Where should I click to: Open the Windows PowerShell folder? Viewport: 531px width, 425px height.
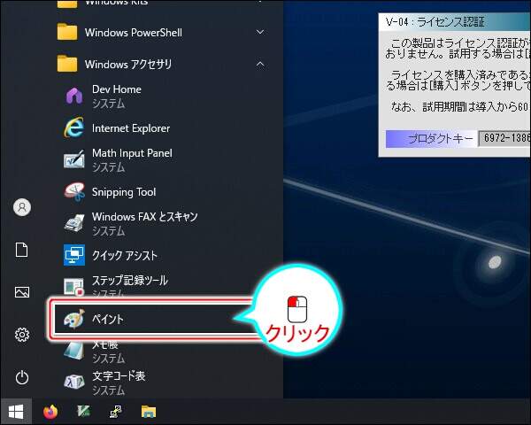coord(163,33)
